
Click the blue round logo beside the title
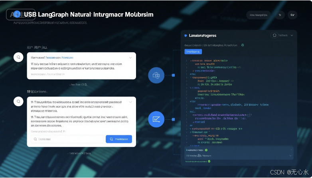[17, 14]
